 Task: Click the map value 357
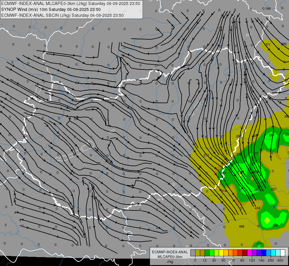point(259,244)
